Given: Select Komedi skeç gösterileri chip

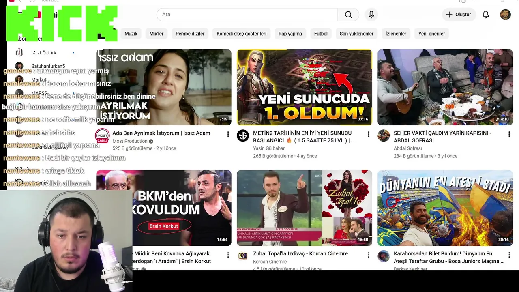Looking at the screenshot, I should tap(241, 34).
